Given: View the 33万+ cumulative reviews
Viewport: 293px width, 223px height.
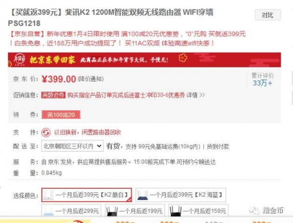Looking at the screenshot, I should pos(262,83).
